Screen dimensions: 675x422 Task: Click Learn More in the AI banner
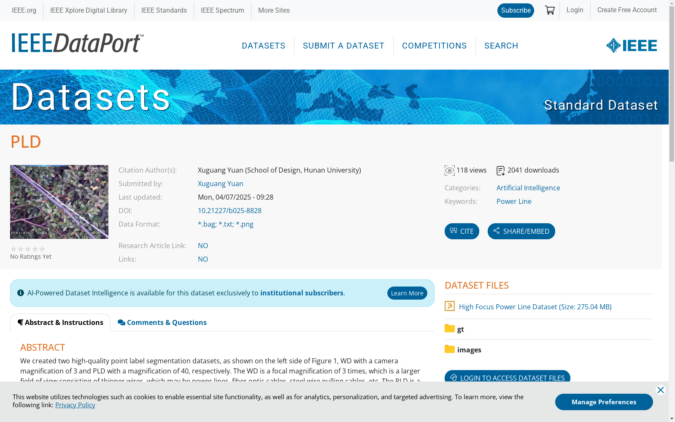pyautogui.click(x=407, y=293)
